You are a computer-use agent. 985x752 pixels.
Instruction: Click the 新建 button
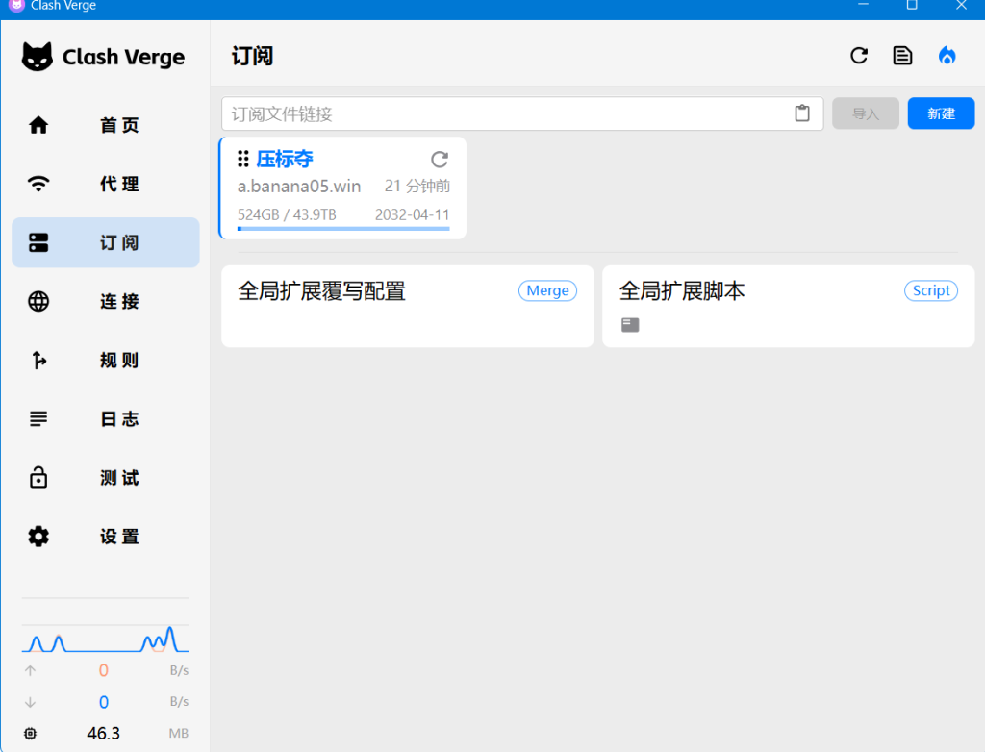(941, 113)
